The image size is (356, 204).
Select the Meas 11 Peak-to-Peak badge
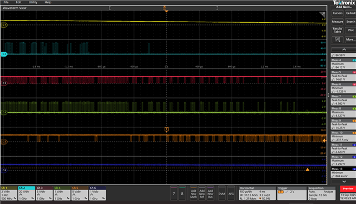point(343,148)
